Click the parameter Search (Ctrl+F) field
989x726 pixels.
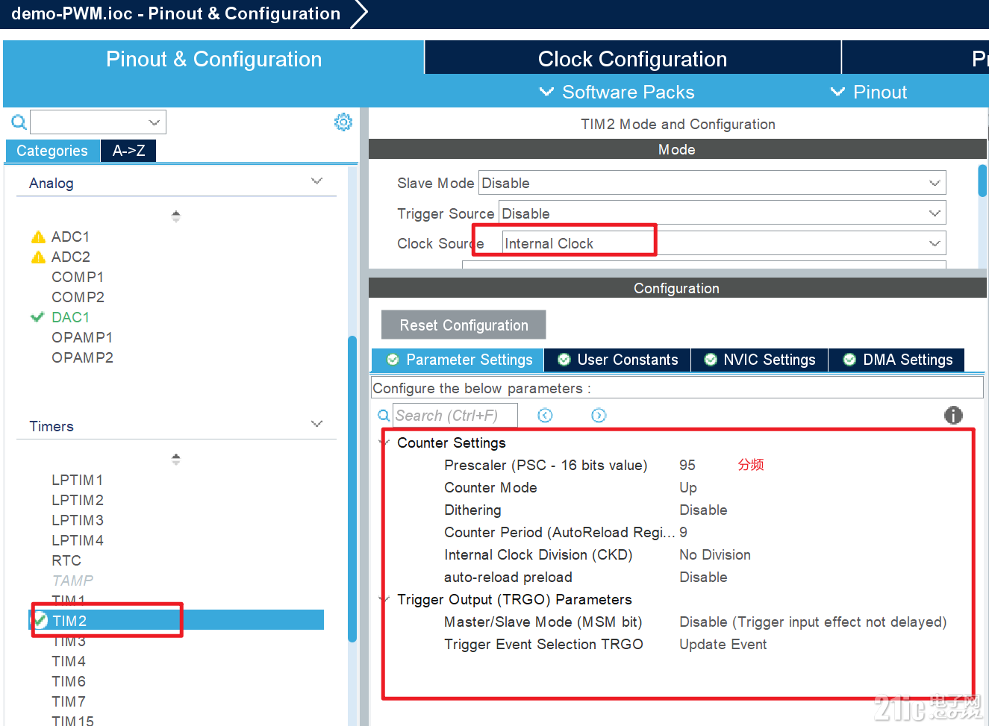pyautogui.click(x=455, y=416)
